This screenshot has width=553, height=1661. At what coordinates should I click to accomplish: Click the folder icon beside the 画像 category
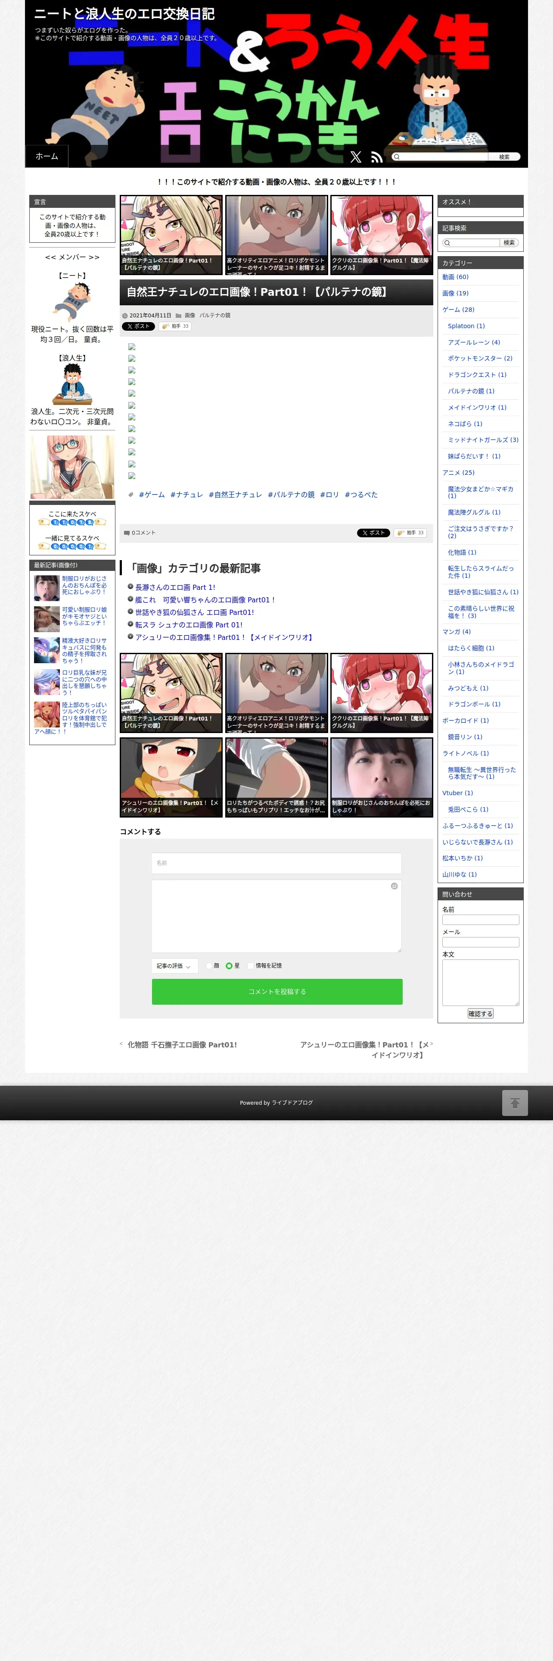pos(178,316)
